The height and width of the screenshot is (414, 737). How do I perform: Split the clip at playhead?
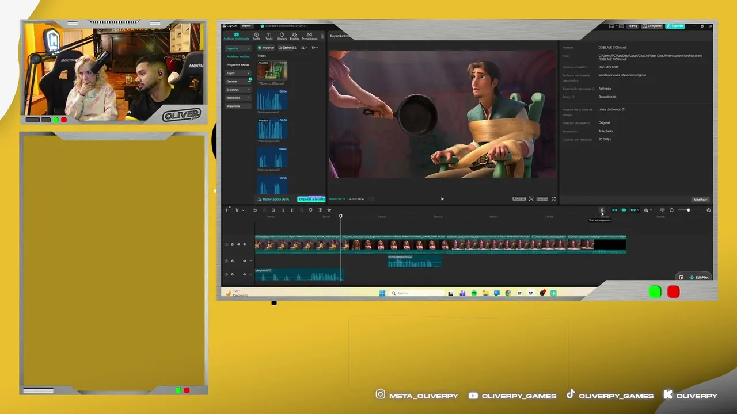[x=273, y=210]
